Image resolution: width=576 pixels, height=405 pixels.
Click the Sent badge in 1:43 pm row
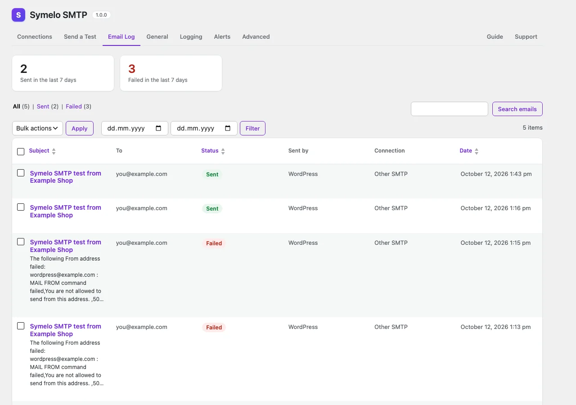(212, 174)
